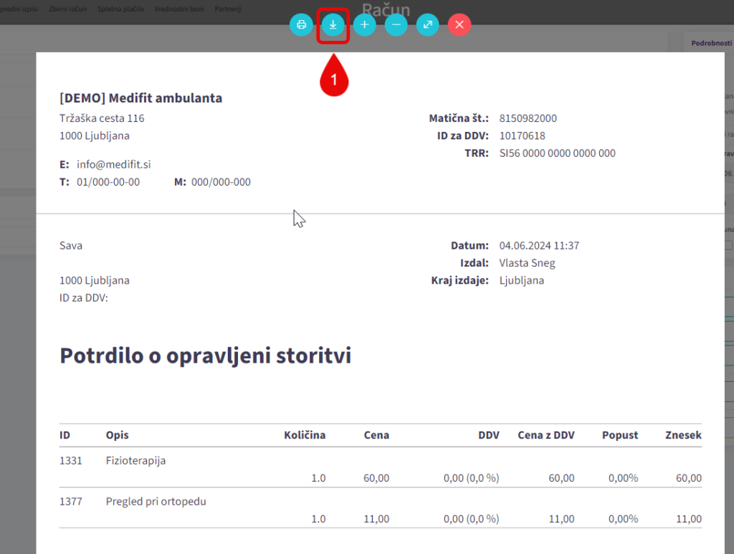Select the Partnerji menu item
734x554 pixels.
[x=227, y=9]
